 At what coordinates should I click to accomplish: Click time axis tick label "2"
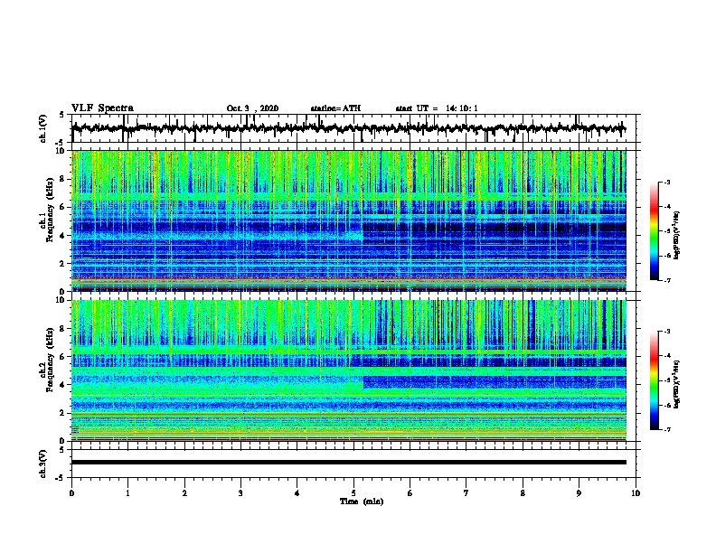pyautogui.click(x=184, y=492)
